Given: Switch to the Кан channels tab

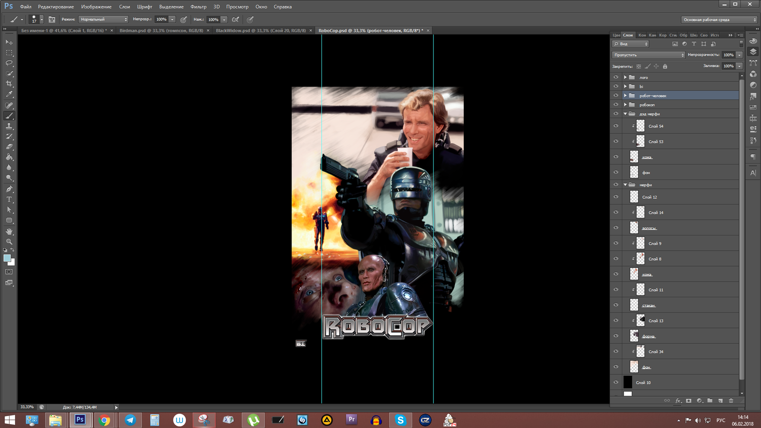Looking at the screenshot, I should 653,35.
